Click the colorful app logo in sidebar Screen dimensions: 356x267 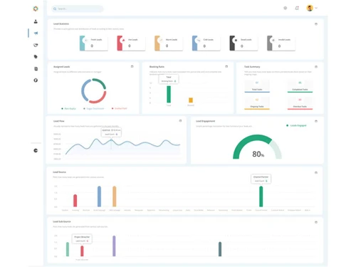tap(36, 9)
